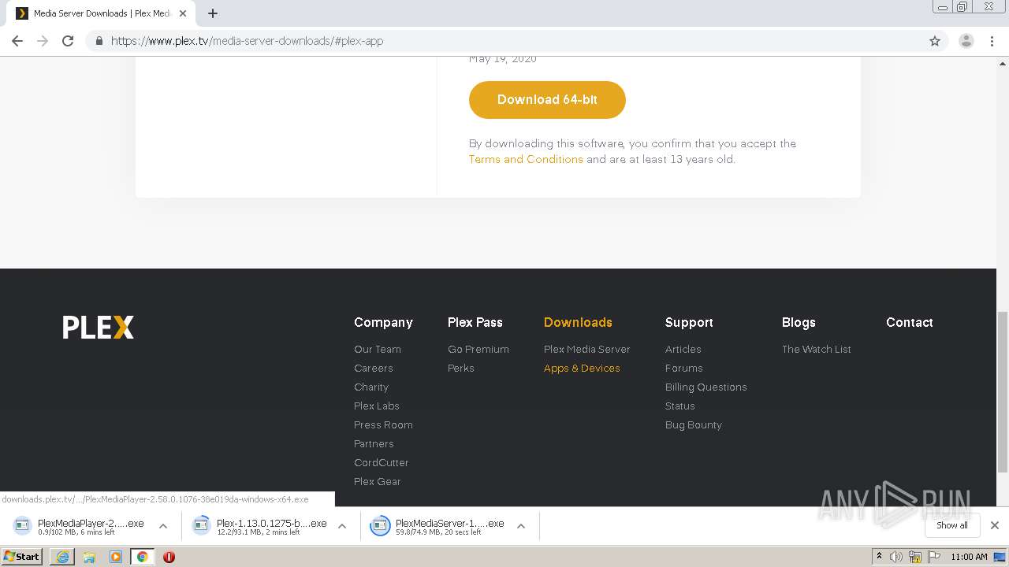Open the Forums link
The image size is (1009, 567).
click(684, 368)
